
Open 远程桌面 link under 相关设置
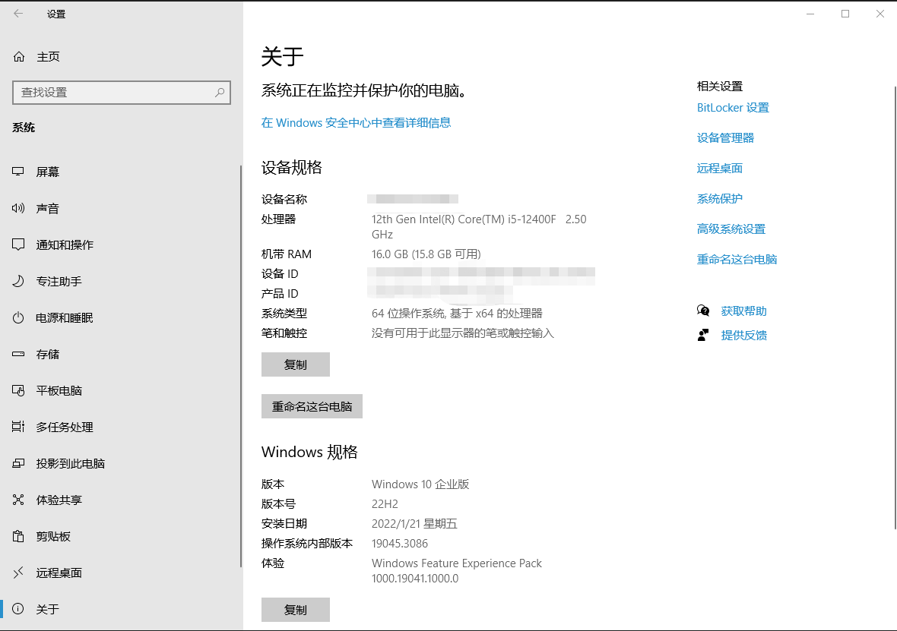[720, 168]
